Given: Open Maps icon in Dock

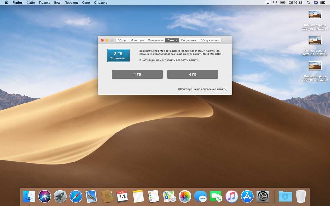Looking at the screenshot, I should click(x=169, y=196).
